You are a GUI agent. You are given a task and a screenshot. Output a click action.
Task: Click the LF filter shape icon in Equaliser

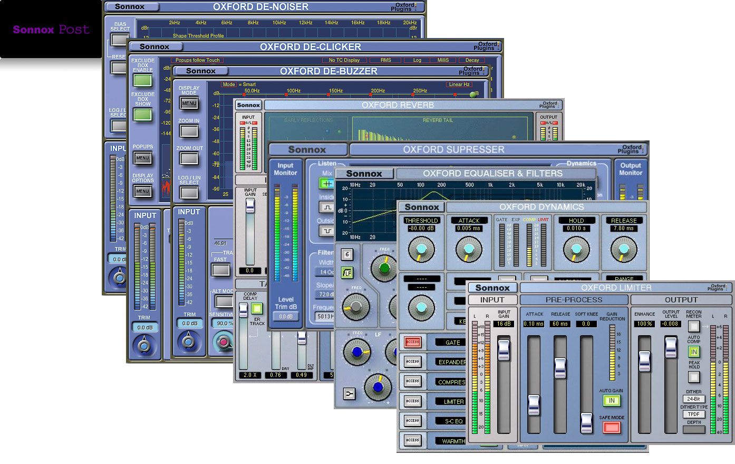coord(347,273)
